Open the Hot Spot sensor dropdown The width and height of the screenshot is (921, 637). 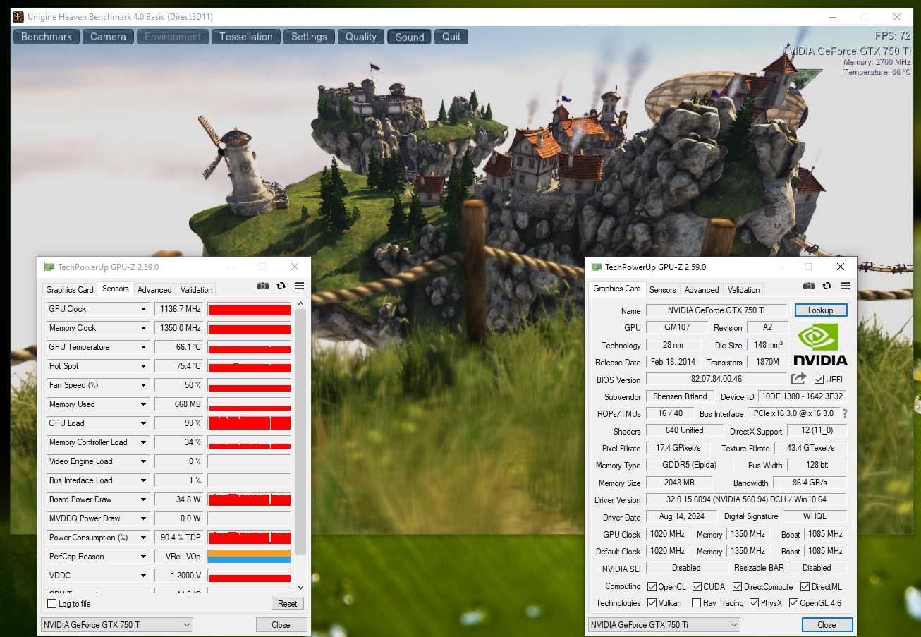coord(143,366)
